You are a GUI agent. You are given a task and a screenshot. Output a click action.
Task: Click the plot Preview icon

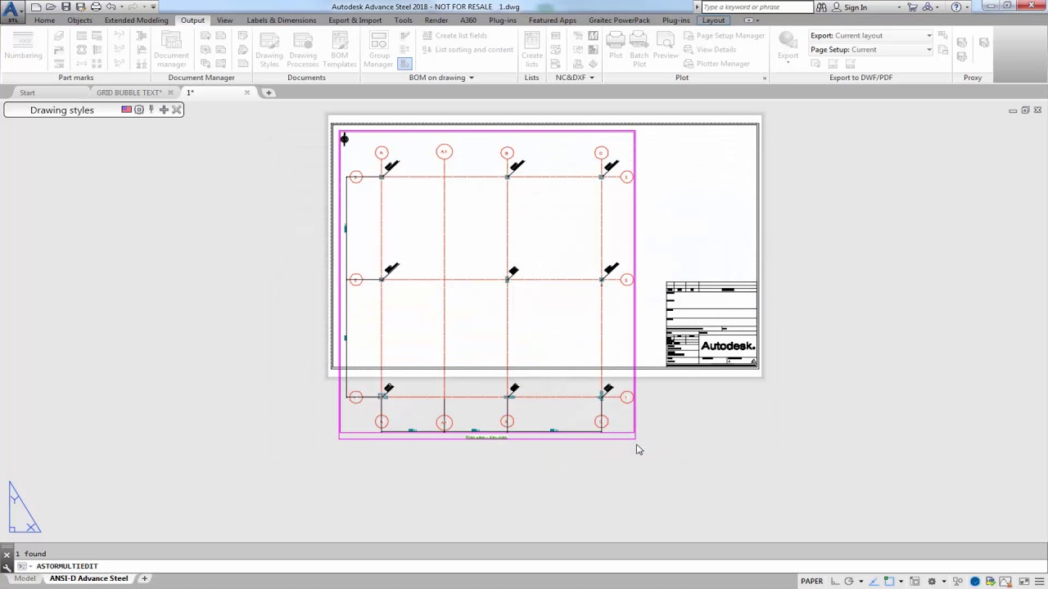(666, 46)
